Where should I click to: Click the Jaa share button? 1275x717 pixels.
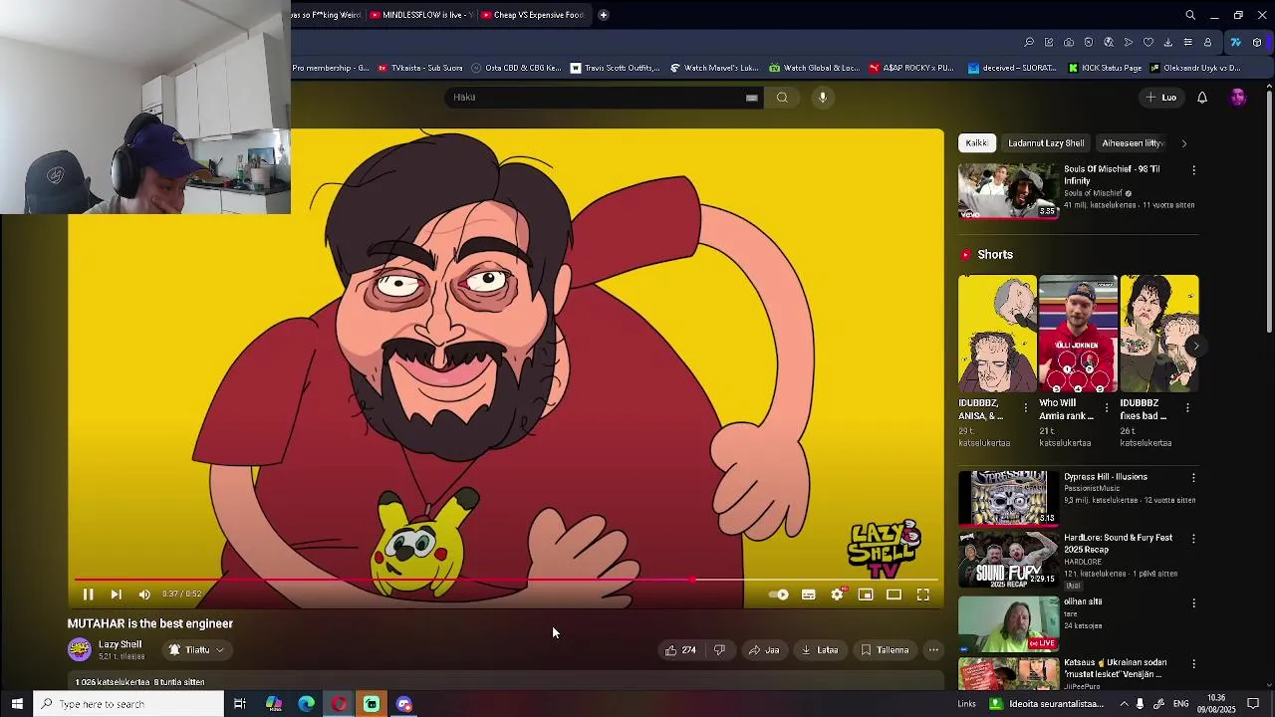(764, 650)
